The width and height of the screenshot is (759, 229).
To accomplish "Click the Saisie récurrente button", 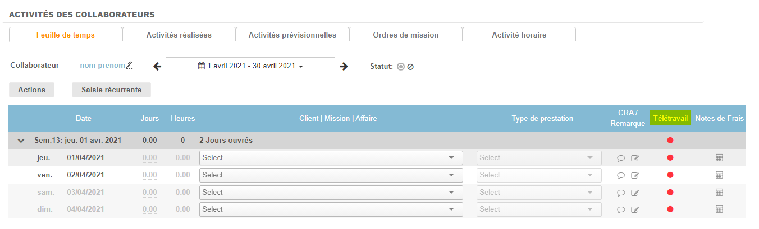I will pyautogui.click(x=111, y=90).
